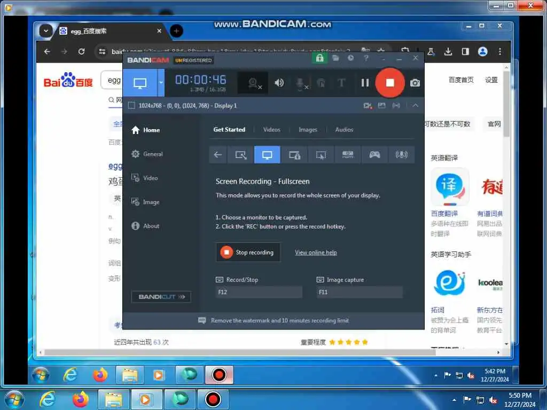Click the Image capture hotkey field F11
Image resolution: width=547 pixels, height=410 pixels.
point(360,292)
